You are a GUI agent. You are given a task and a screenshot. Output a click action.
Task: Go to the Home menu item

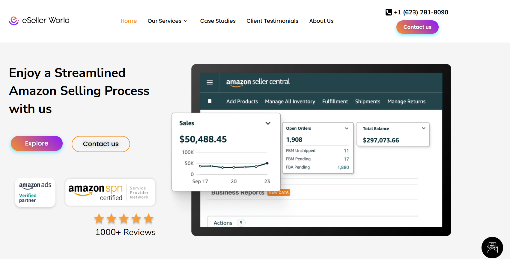coord(129,21)
